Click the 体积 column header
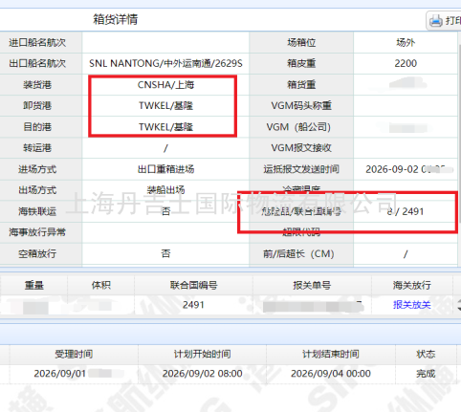Image resolution: width=461 pixels, height=412 pixels. pyautogui.click(x=101, y=285)
